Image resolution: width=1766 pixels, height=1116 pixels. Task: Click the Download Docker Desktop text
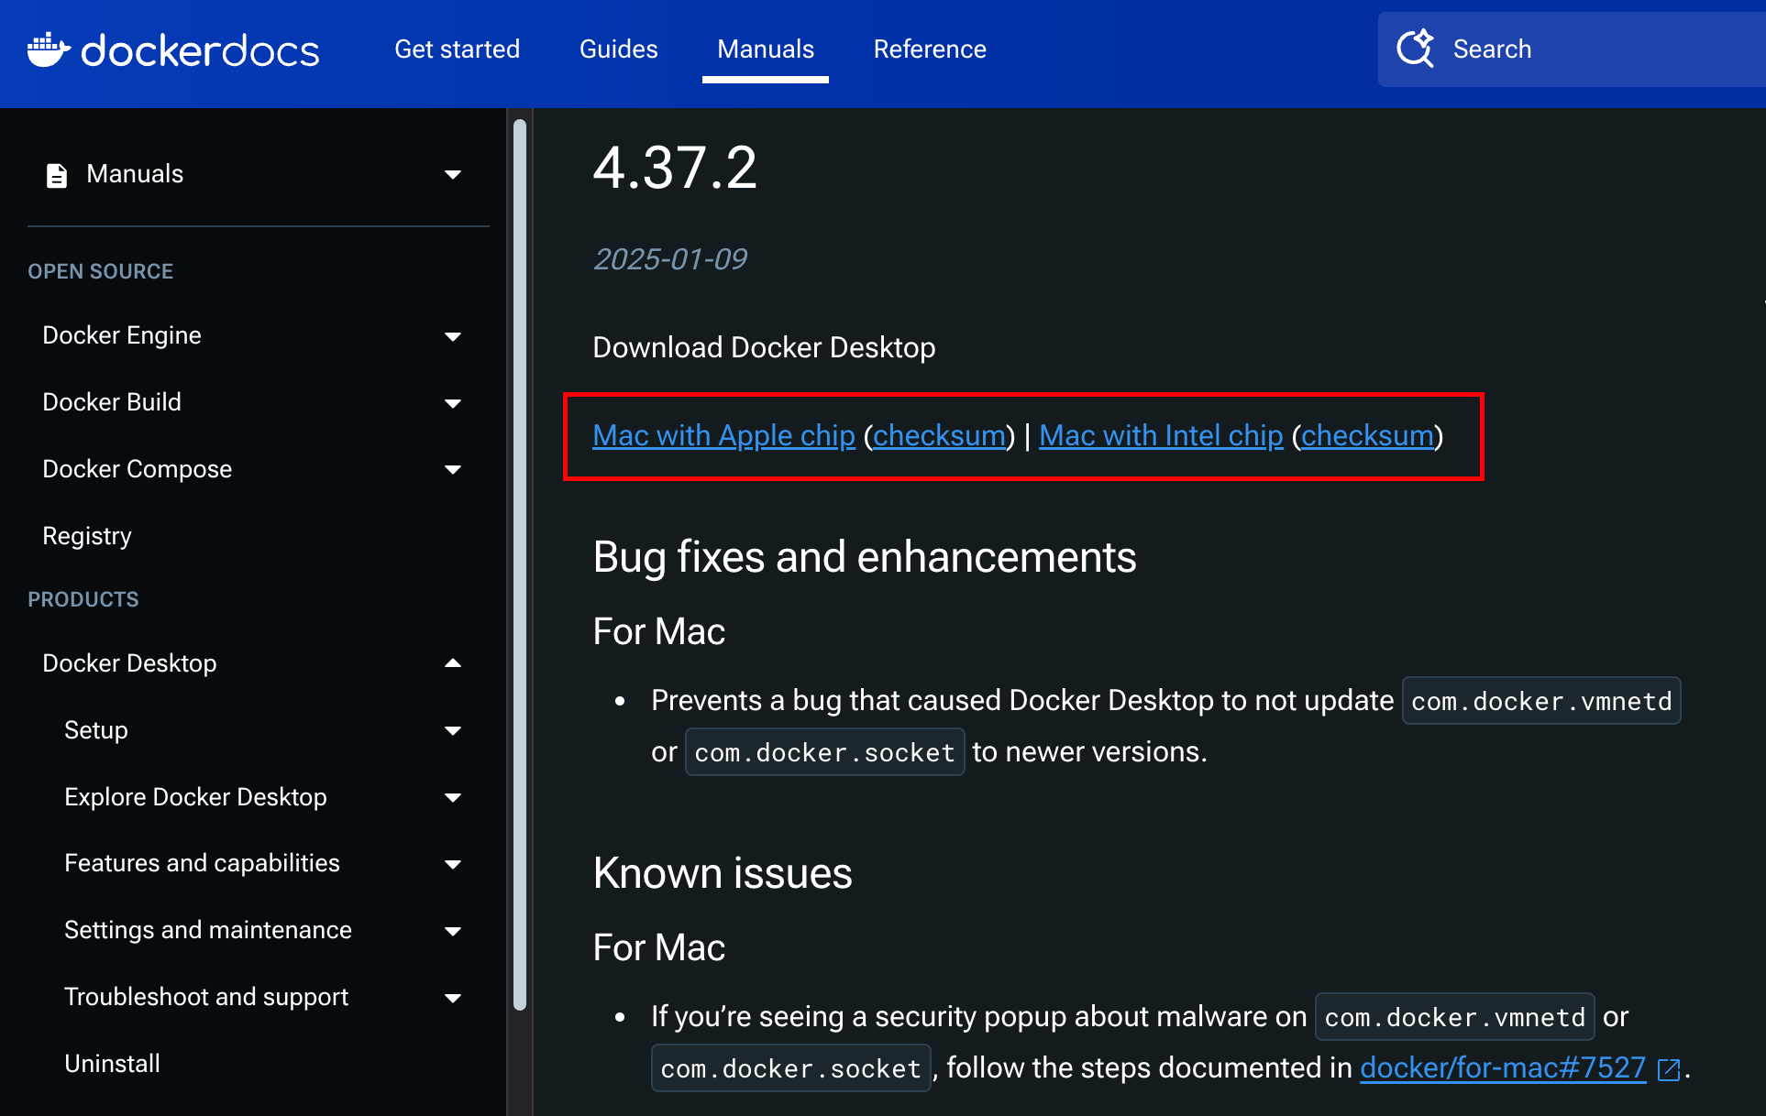pos(764,348)
